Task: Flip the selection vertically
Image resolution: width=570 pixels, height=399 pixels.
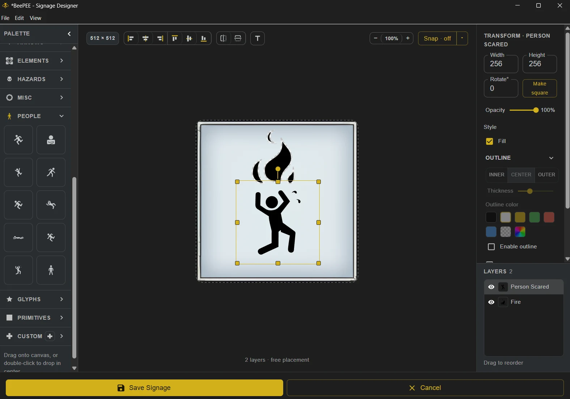Action: pos(238,38)
